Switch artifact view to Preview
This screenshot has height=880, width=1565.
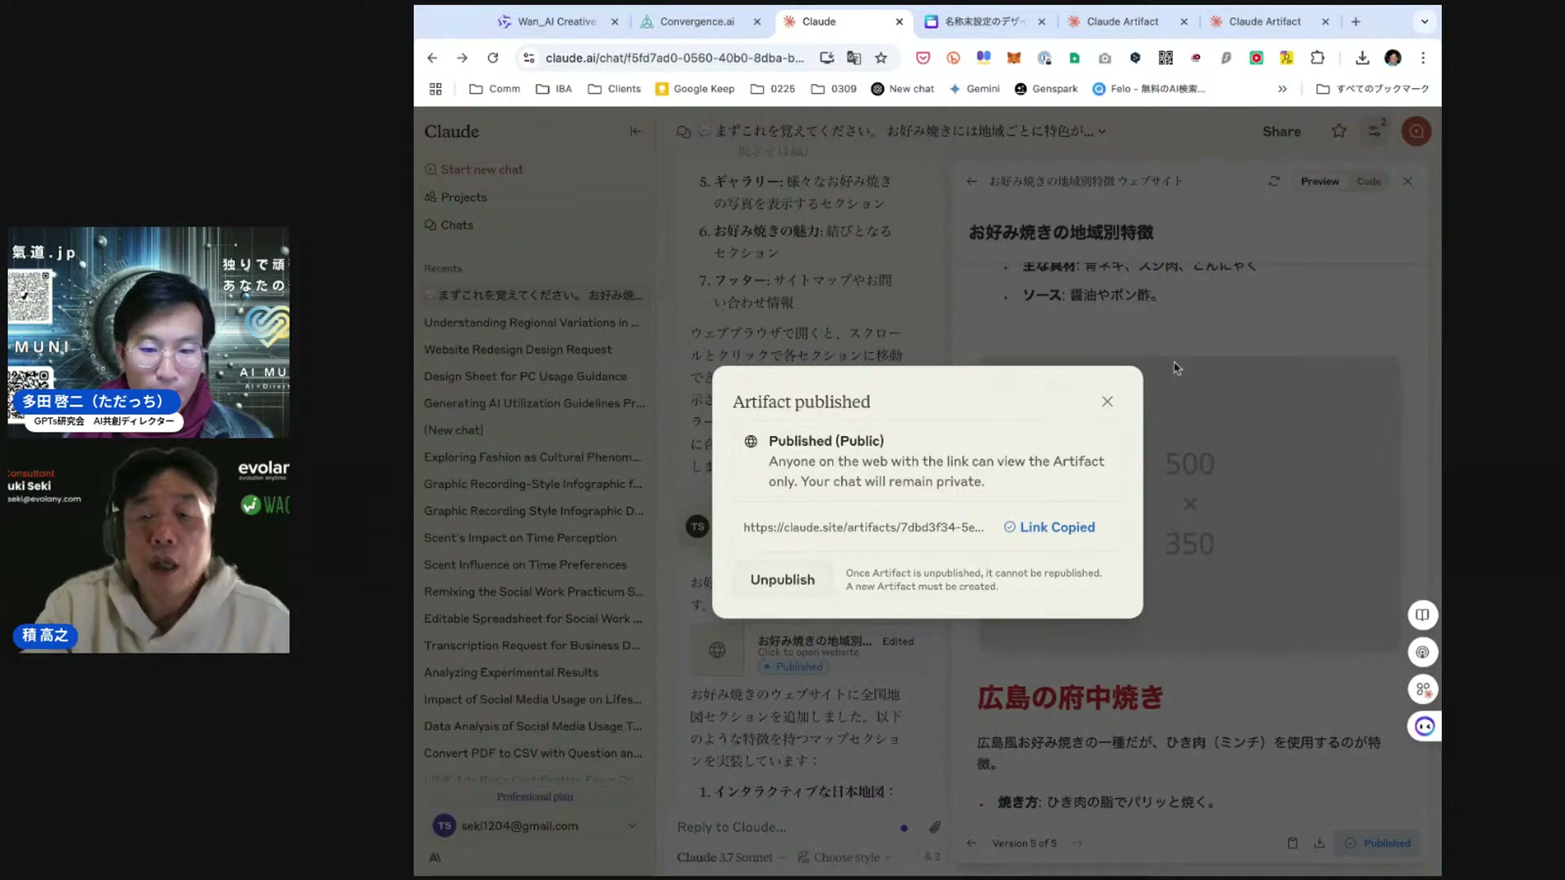[x=1320, y=181]
